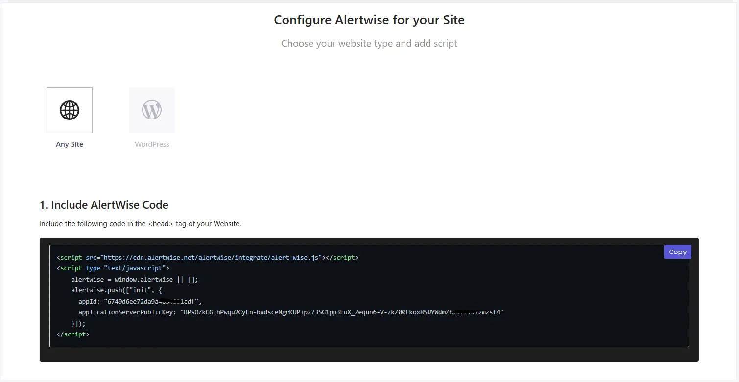Click the WordPress tile to switch instructions
Viewport: 739px width, 382px height.
click(152, 110)
